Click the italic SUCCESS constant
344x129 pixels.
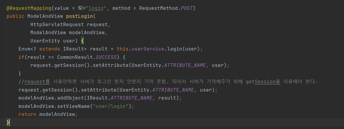107,57
